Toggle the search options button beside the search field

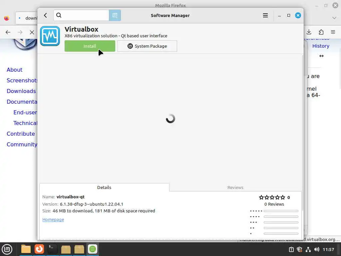[x=115, y=15]
